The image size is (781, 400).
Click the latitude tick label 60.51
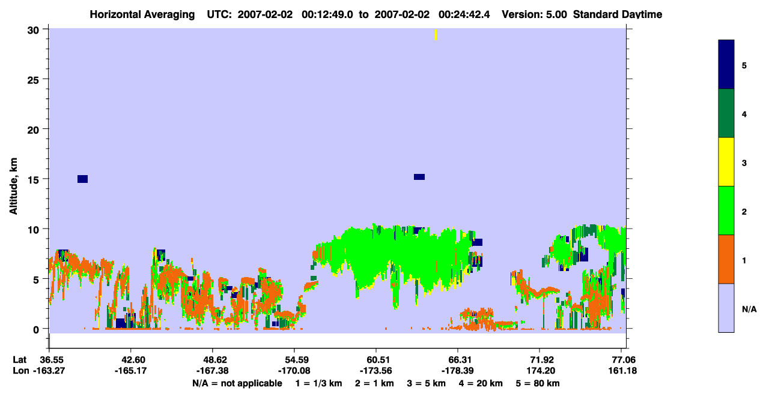pos(376,359)
